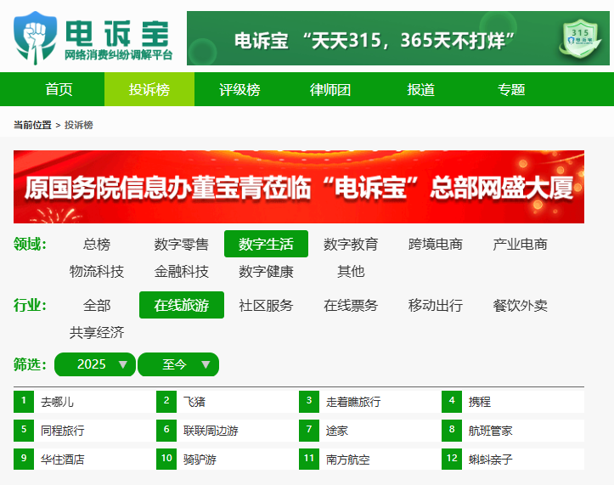Select the 在线旅游 industry filter
The height and width of the screenshot is (485, 614).
[181, 305]
